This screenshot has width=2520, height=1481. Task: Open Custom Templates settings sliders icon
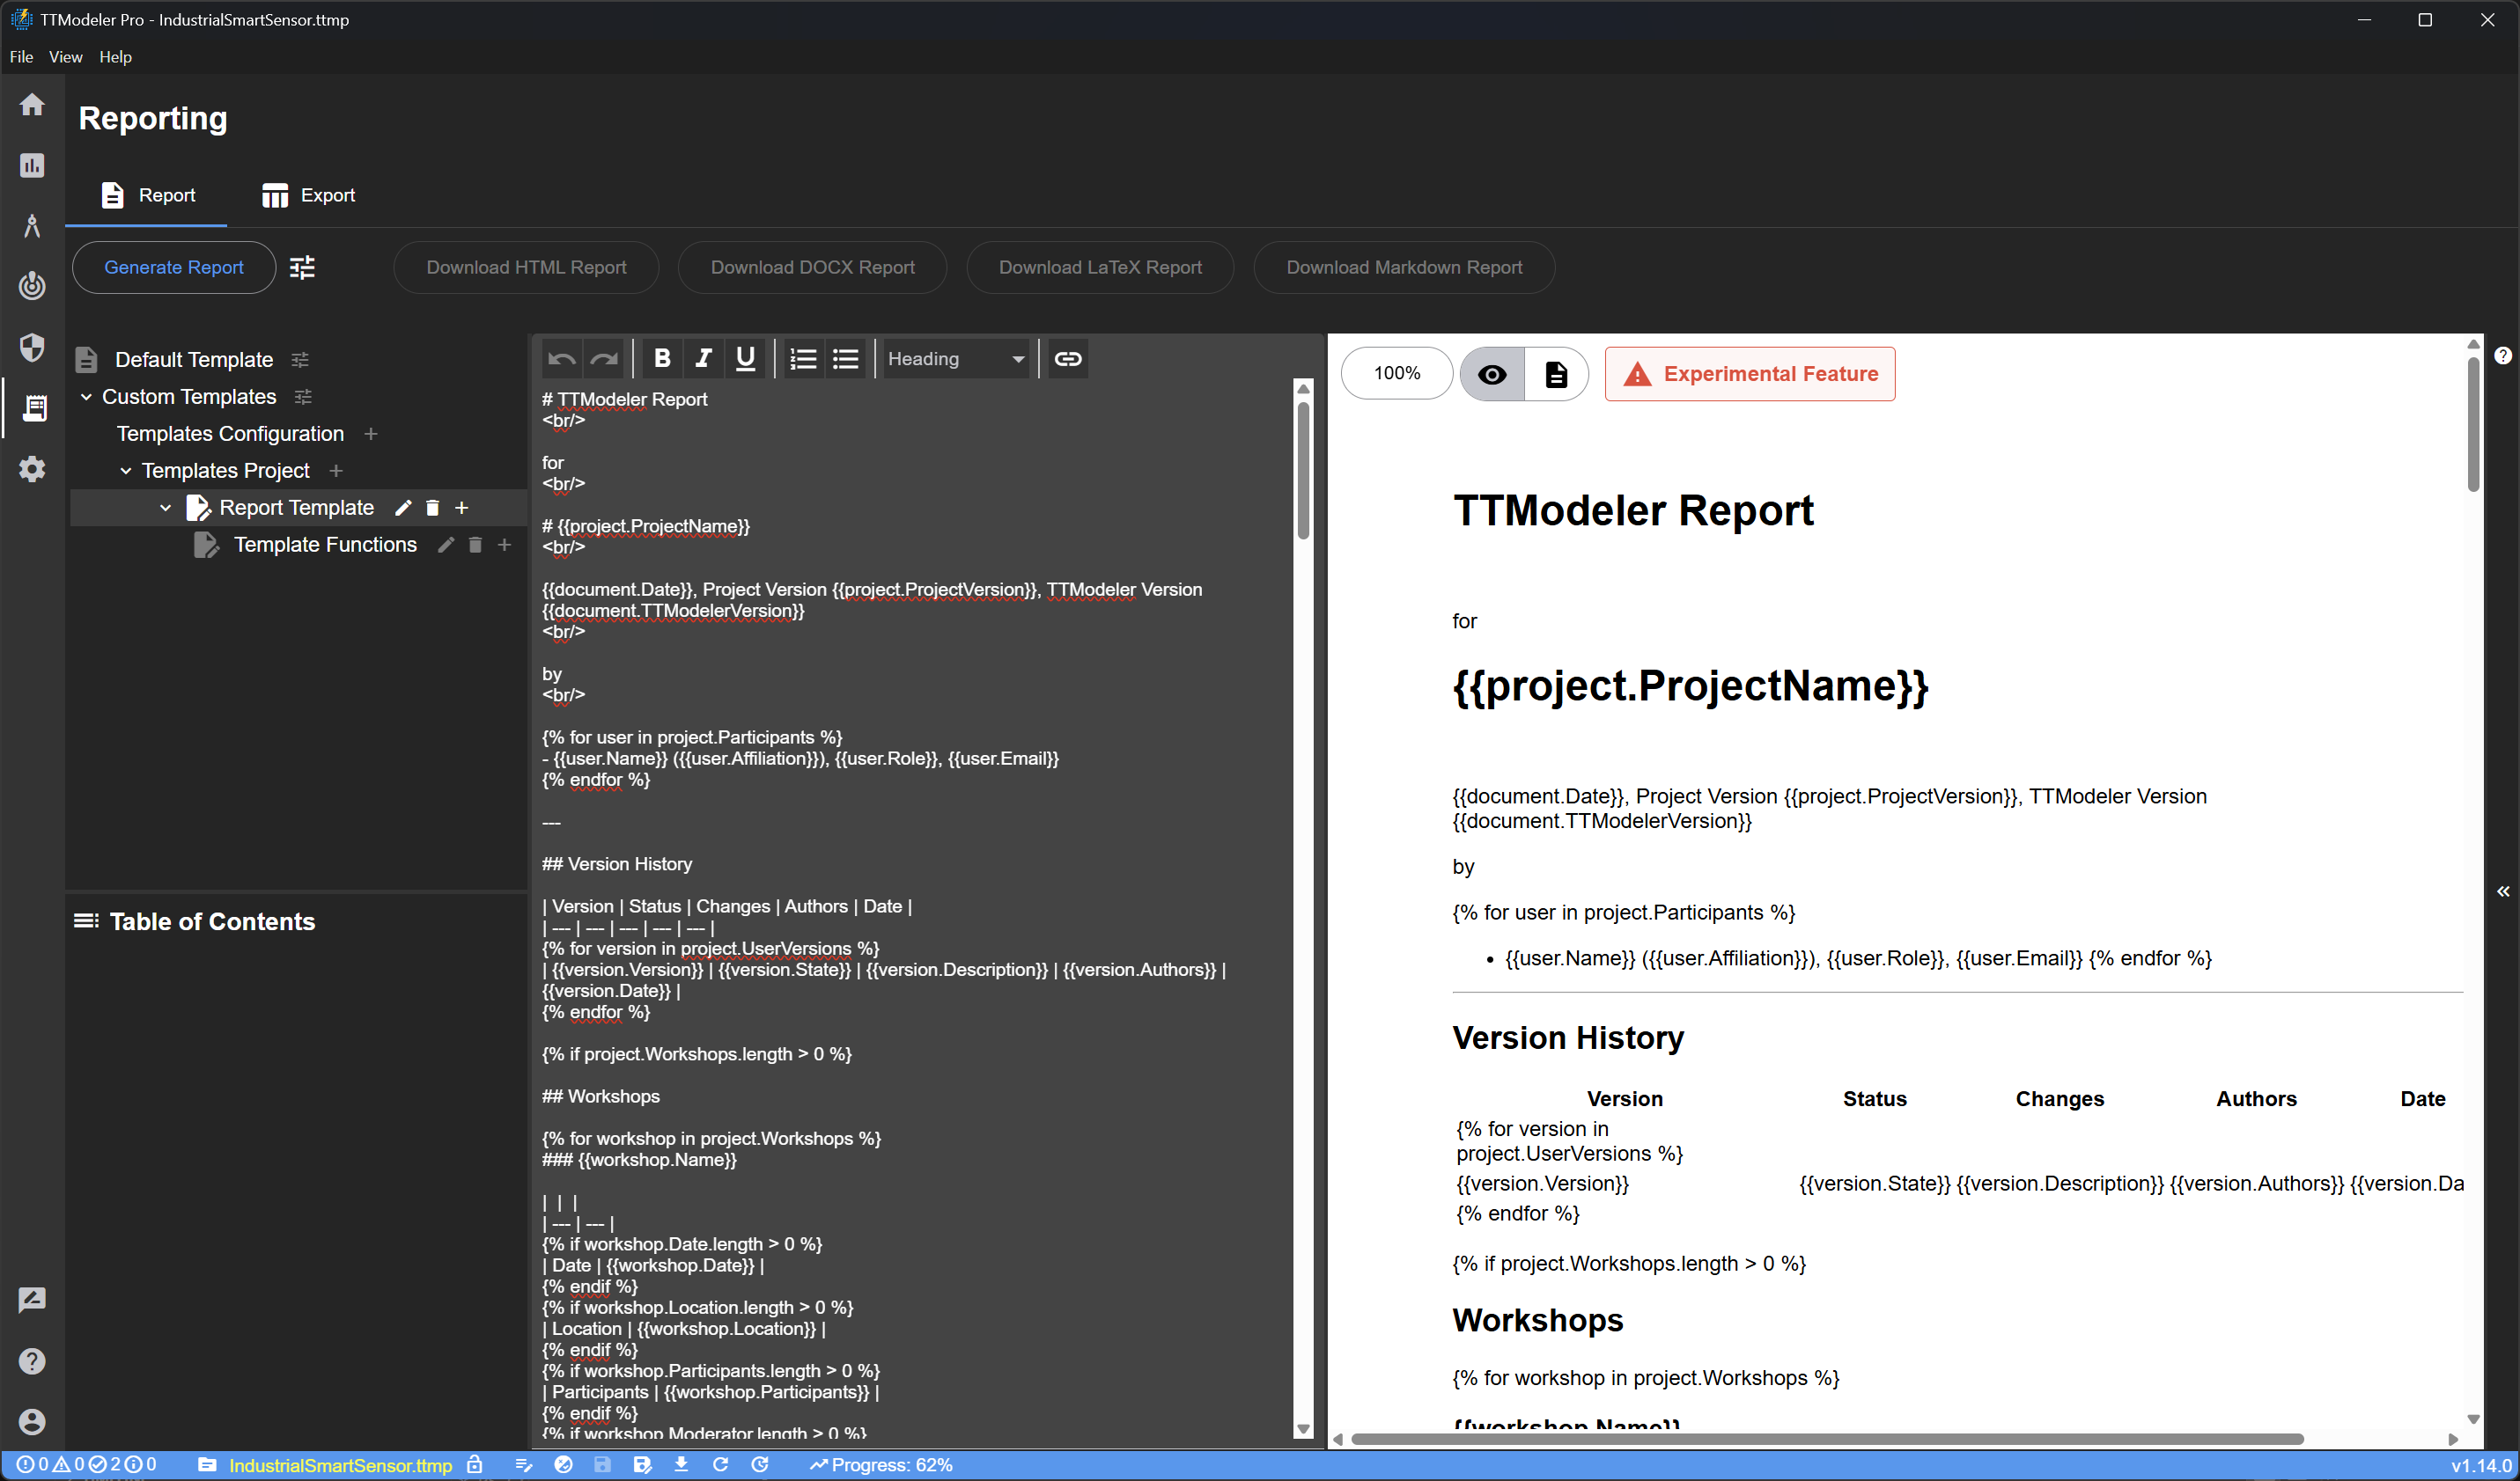pos(303,397)
